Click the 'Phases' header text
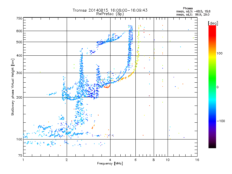The height and width of the screenshot is (174, 232). pyautogui.click(x=188, y=8)
